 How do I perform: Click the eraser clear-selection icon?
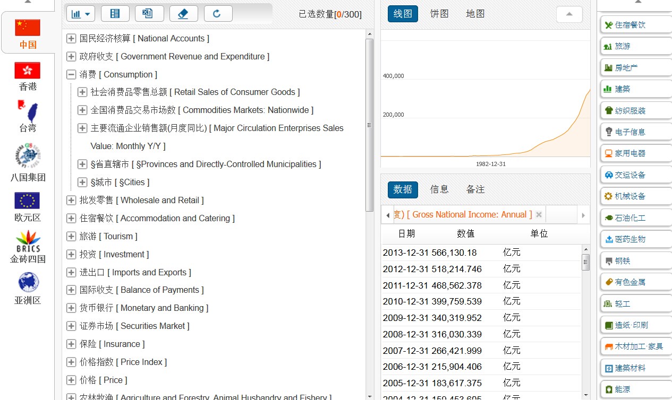[183, 14]
